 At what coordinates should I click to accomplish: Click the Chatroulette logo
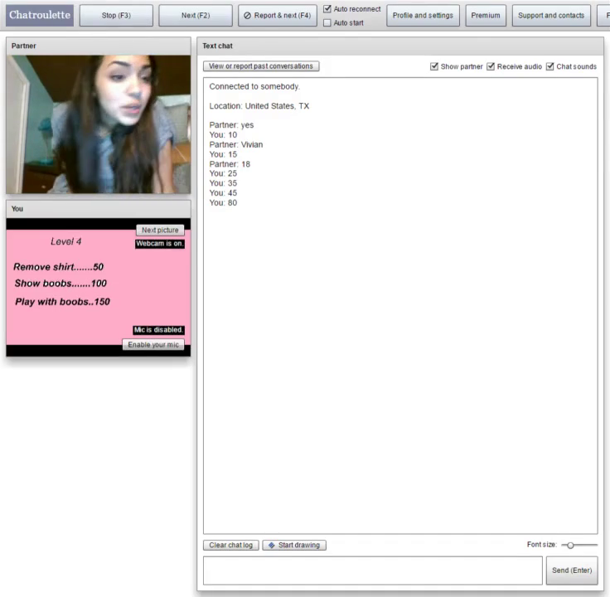click(x=40, y=15)
